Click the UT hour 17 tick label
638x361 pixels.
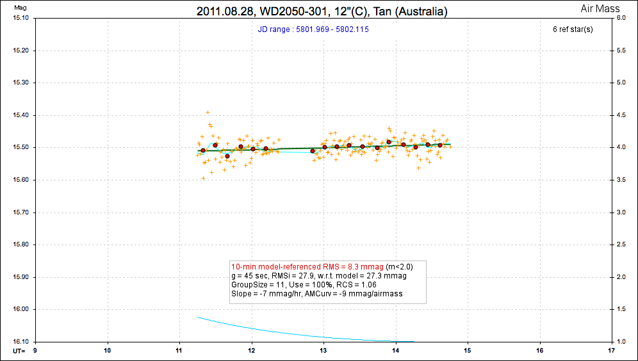coord(612,351)
